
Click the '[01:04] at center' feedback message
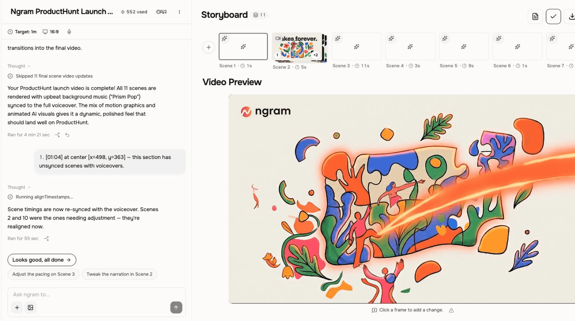coord(110,161)
